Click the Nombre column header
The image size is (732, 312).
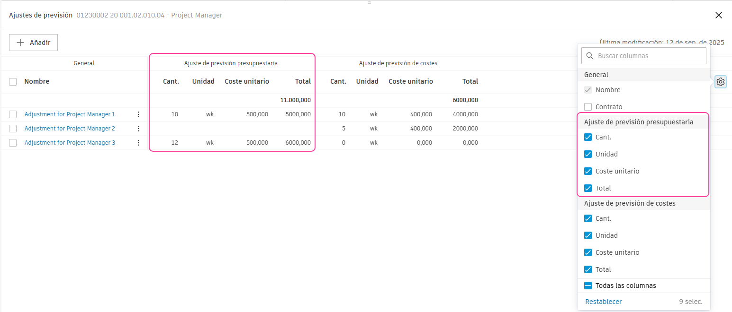(37, 81)
